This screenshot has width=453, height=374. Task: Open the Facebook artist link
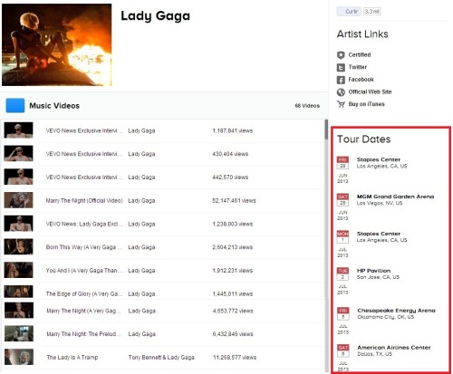tap(361, 80)
